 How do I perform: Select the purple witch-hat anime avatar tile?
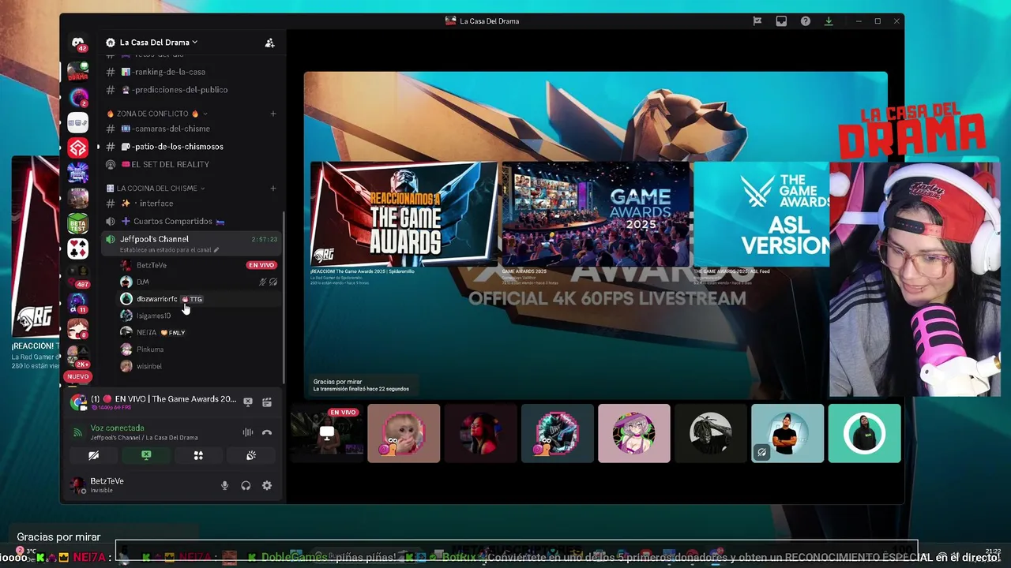point(634,433)
